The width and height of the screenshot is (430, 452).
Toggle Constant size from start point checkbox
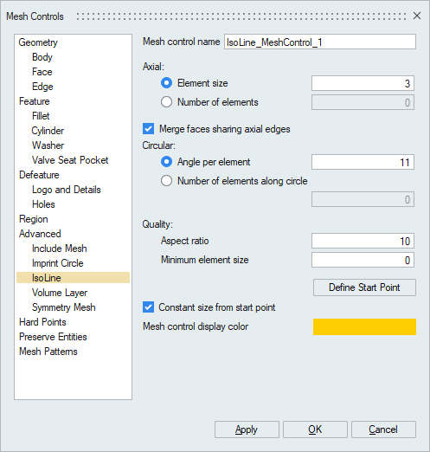pyautogui.click(x=148, y=307)
